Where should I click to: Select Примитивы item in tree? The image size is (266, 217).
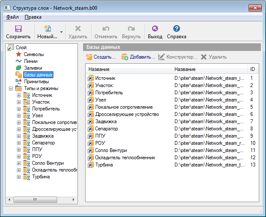[x=36, y=82]
